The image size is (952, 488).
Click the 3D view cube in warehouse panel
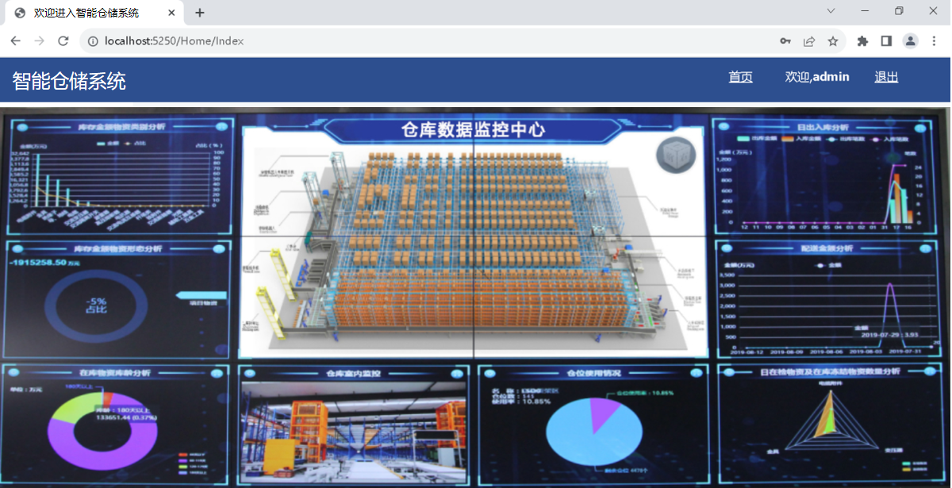[675, 155]
